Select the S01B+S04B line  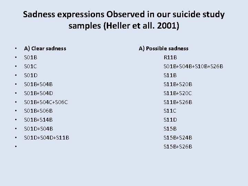tap(38, 84)
